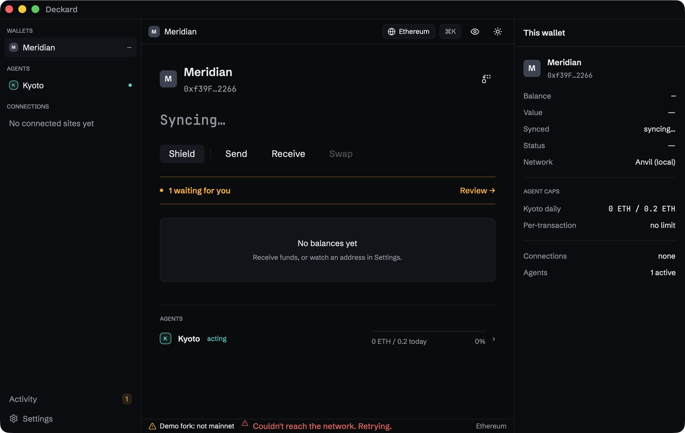Click large Meridian avatar in main panel
The width and height of the screenshot is (685, 433).
pyautogui.click(x=168, y=79)
